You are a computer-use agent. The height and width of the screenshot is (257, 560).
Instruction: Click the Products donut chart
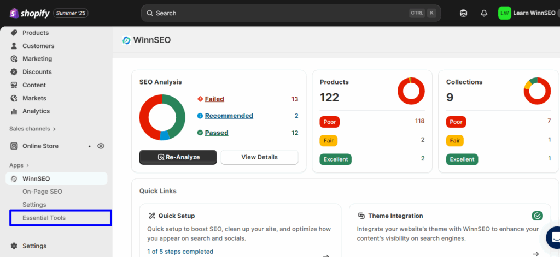(x=411, y=91)
